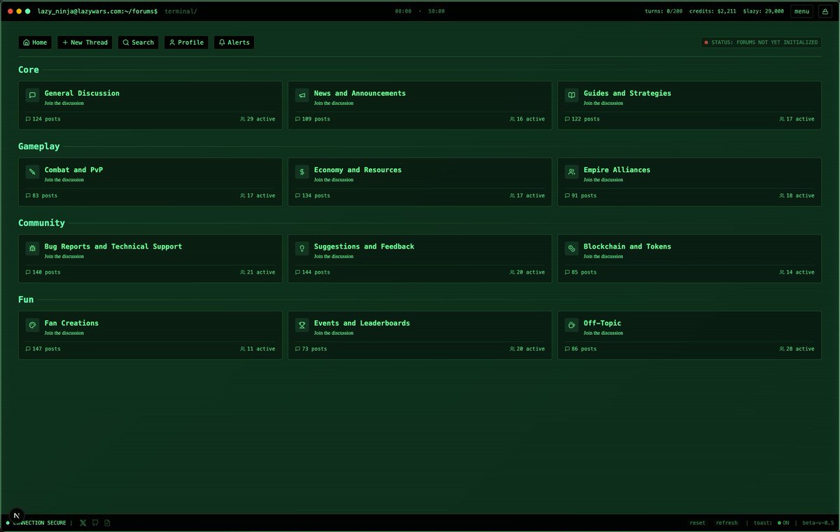Click the Fan Creations palette icon
840x532 pixels.
[32, 325]
